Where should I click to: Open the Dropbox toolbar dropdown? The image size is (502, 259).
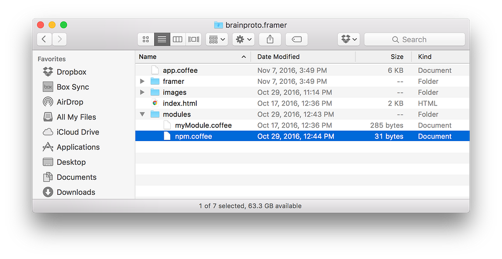(x=349, y=39)
